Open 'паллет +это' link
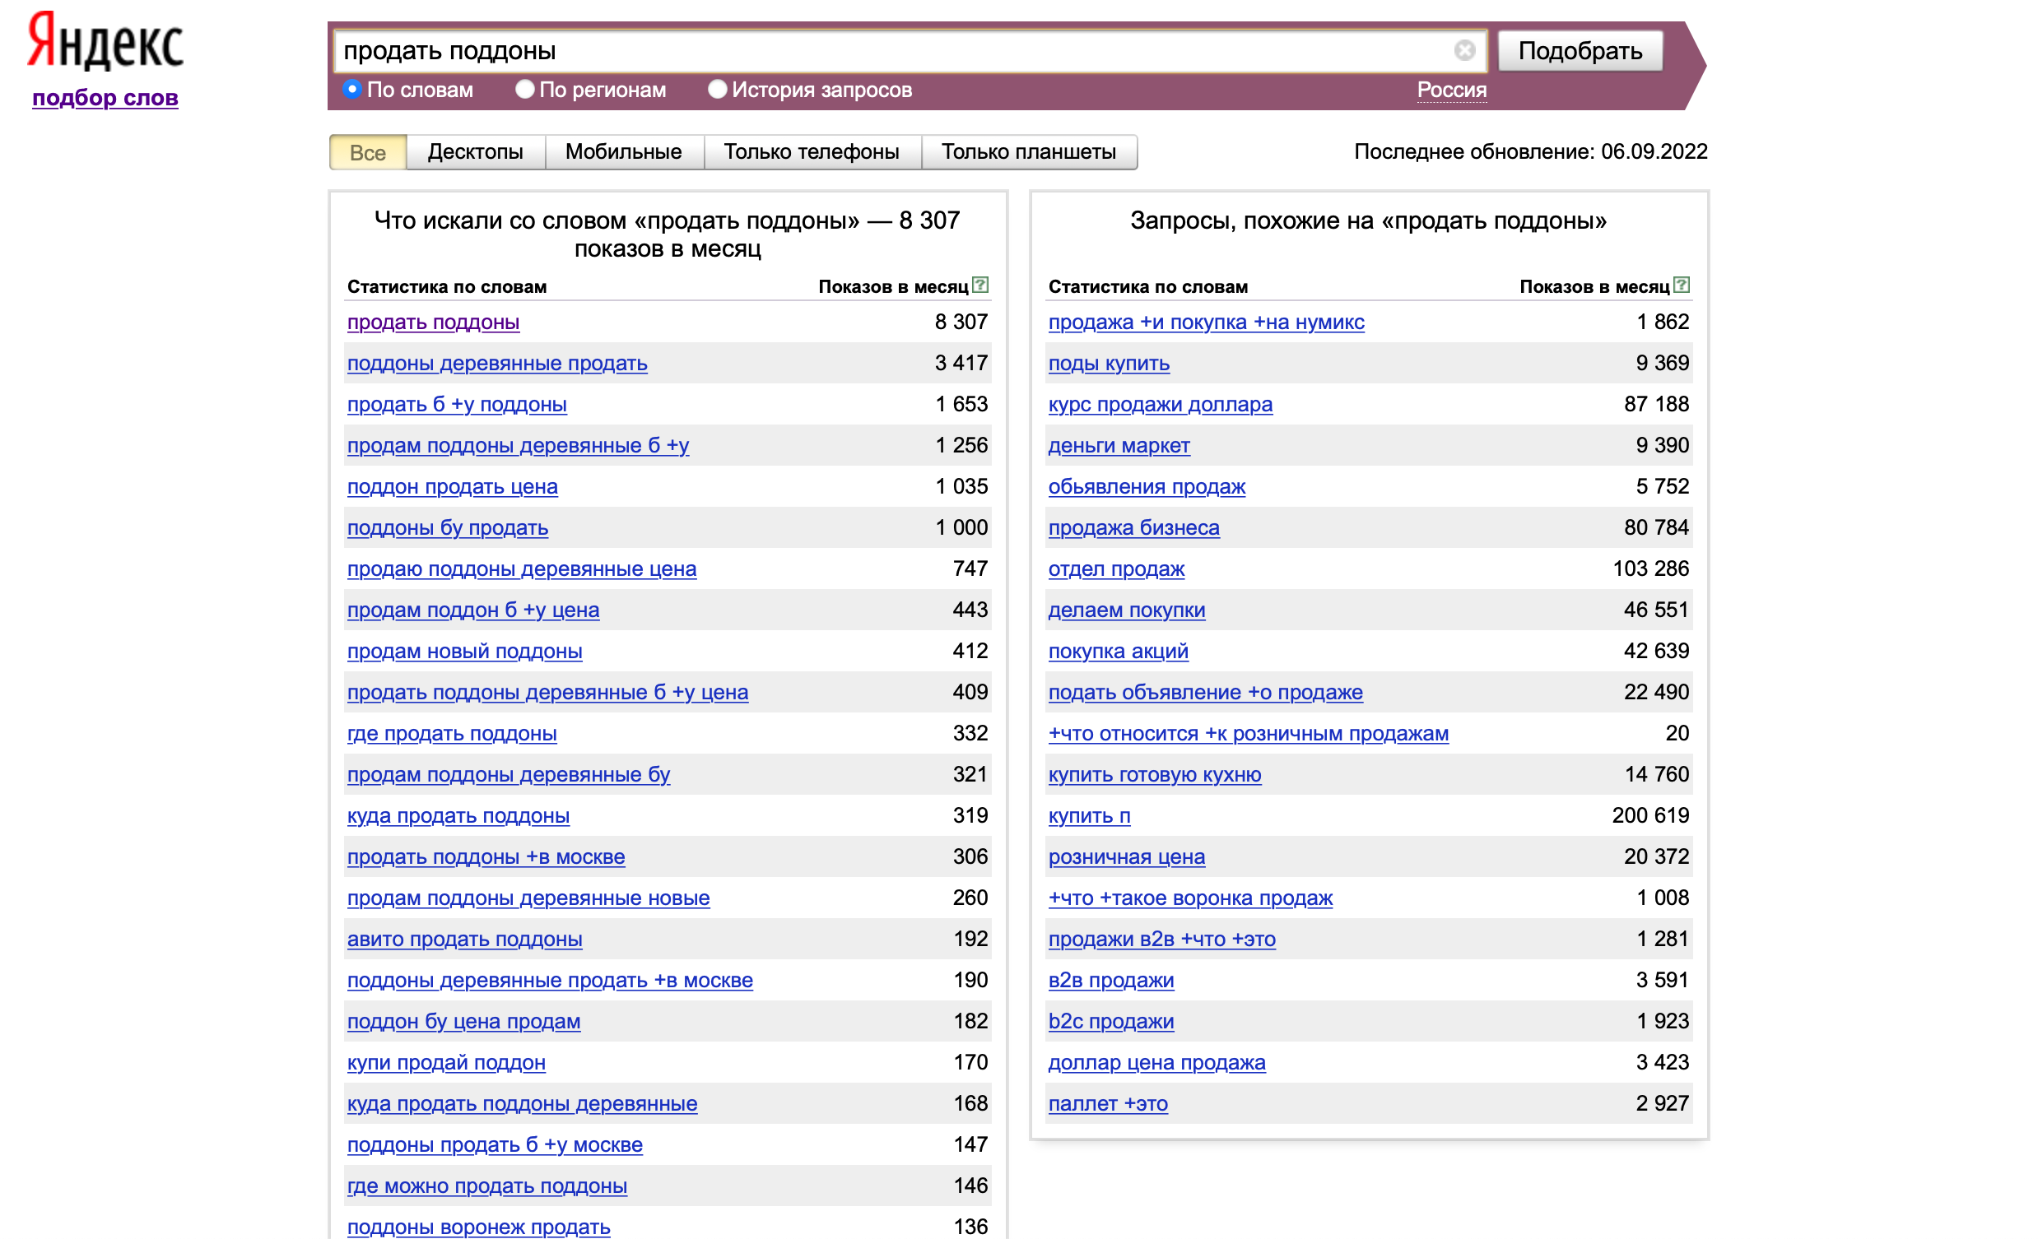The height and width of the screenshot is (1239, 2038). (1109, 1104)
